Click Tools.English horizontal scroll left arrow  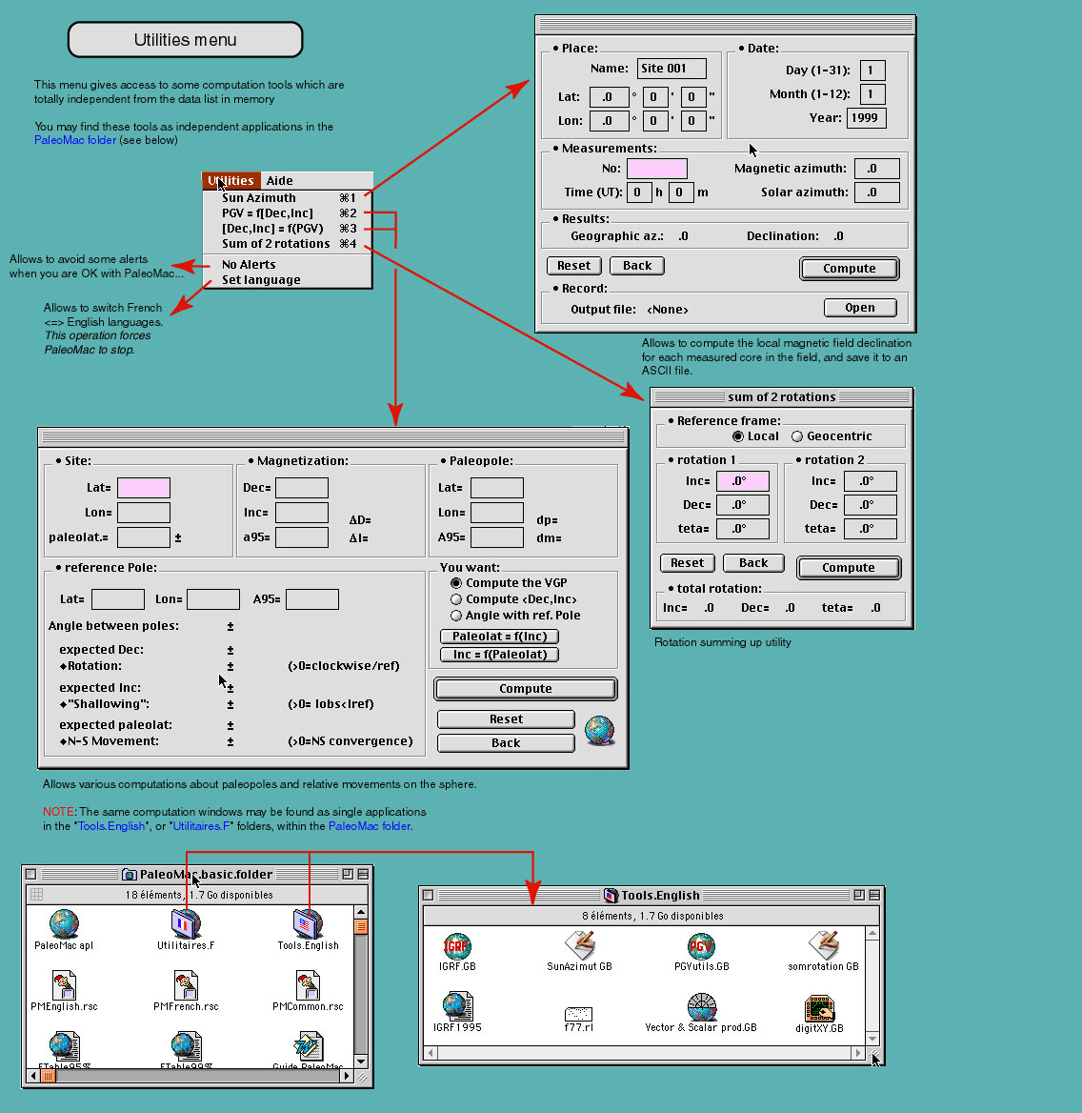[x=430, y=1053]
